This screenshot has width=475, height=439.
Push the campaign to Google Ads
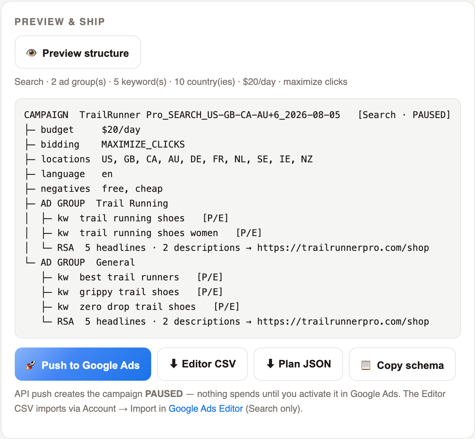tap(83, 364)
